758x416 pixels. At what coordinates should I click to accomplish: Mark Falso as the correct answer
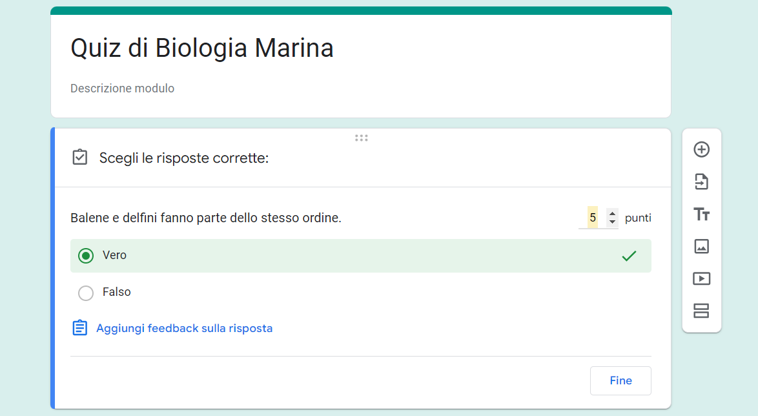[x=86, y=293]
